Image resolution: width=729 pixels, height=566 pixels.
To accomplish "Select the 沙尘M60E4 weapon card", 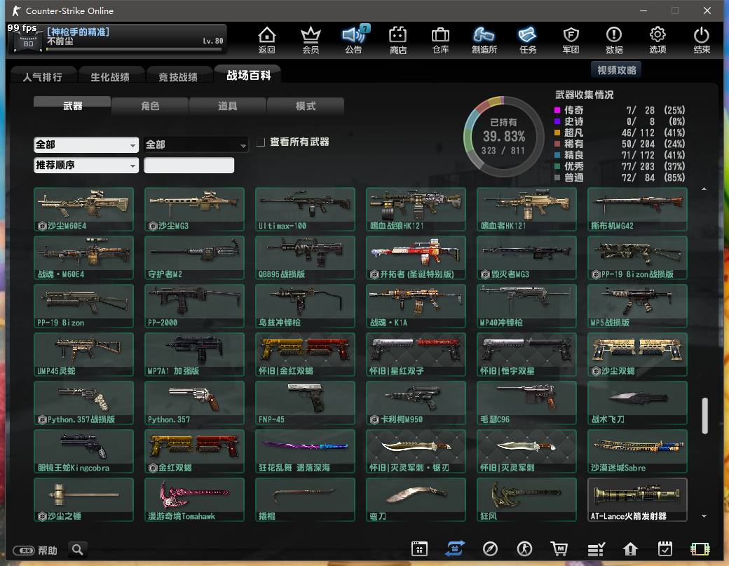I will 83,209.
